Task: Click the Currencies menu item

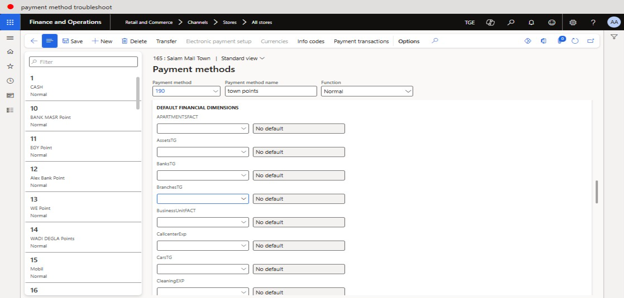Action: coord(275,41)
